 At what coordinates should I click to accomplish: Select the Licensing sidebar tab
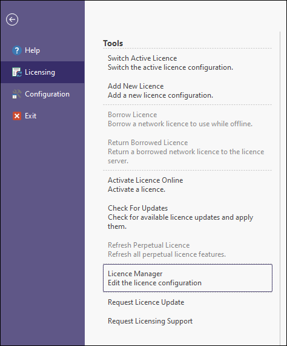(x=42, y=72)
